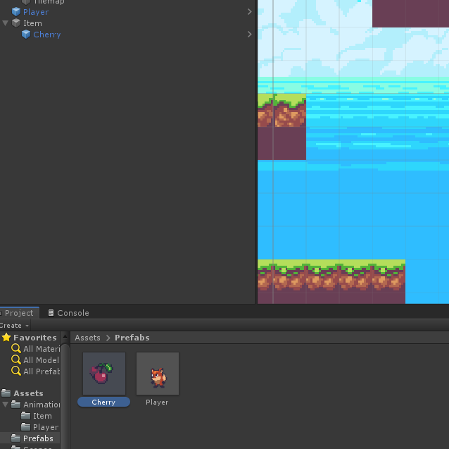Click the Prefabs folder icon
The width and height of the screenshot is (449, 449).
pos(15,438)
